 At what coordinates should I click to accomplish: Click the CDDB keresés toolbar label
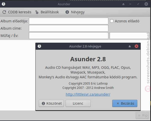click(x=20, y=12)
